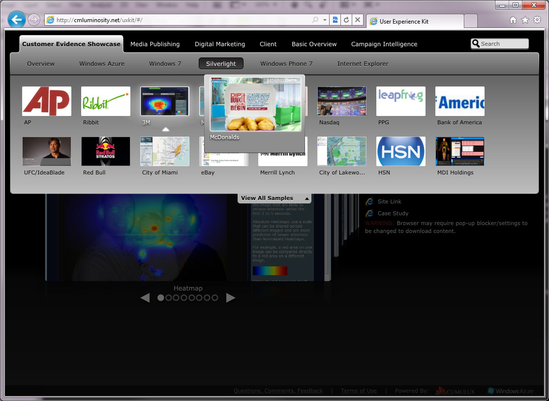
Task: Open the Bank of America sample thumbnail
Action: click(460, 101)
